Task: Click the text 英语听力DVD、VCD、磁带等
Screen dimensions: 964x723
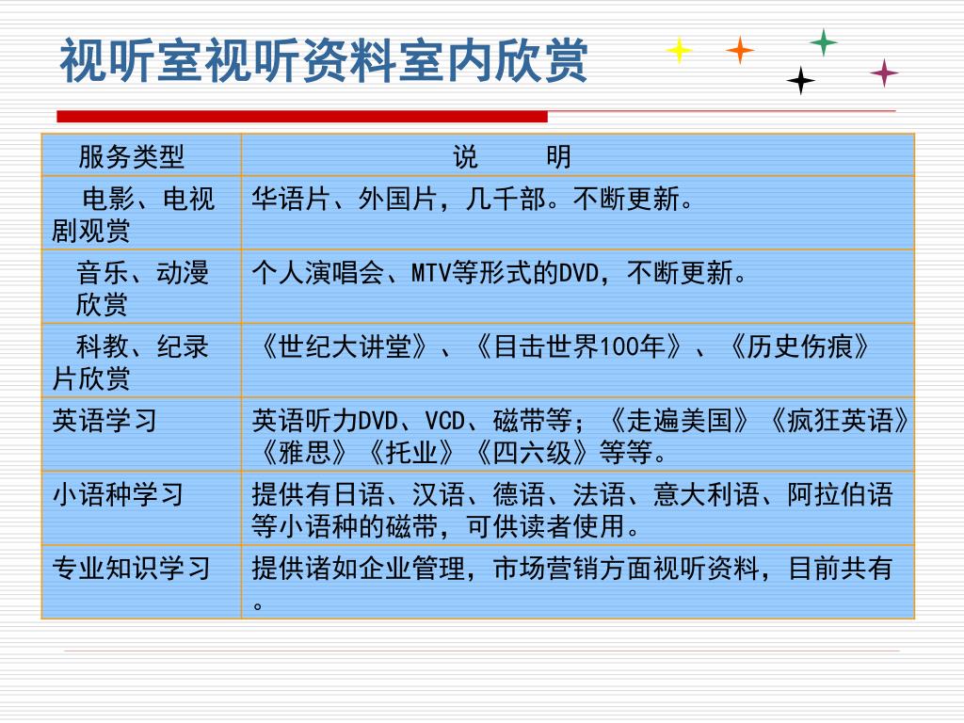Action: point(411,421)
